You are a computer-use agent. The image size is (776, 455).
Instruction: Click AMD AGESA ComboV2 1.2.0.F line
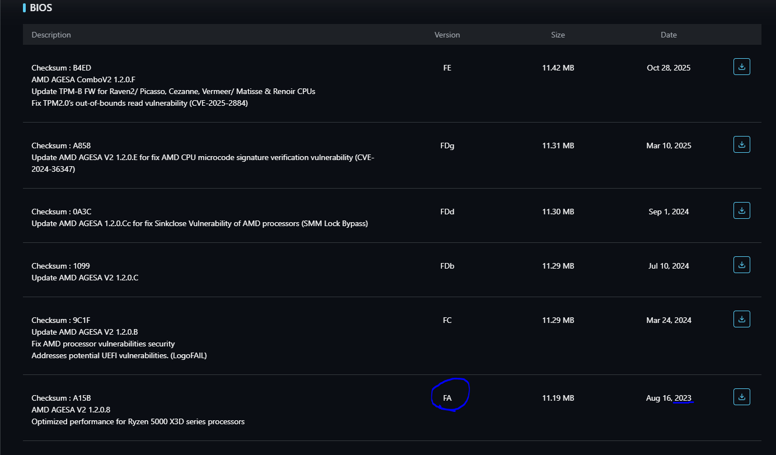pyautogui.click(x=83, y=79)
